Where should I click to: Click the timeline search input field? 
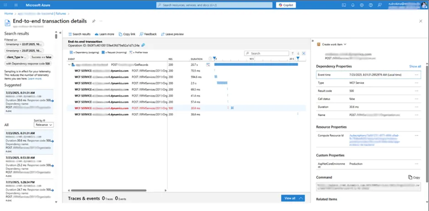pos(267,53)
